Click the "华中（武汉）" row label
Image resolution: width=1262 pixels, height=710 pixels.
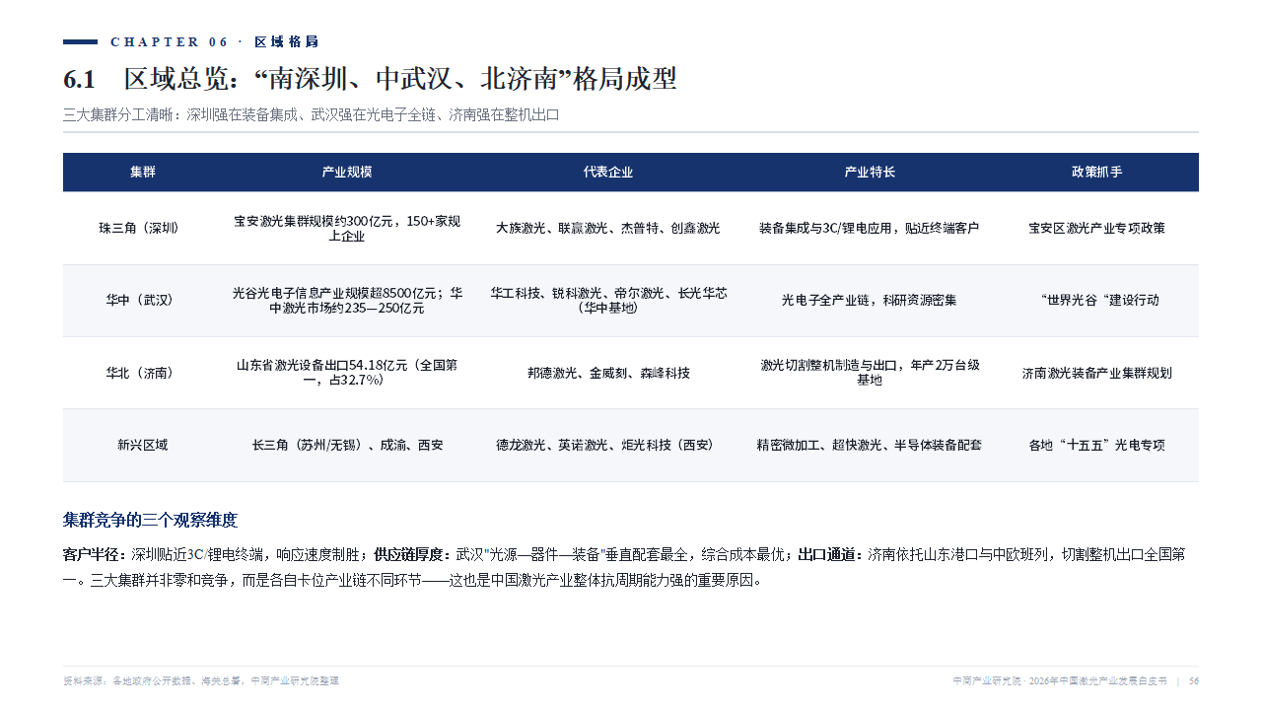[143, 300]
